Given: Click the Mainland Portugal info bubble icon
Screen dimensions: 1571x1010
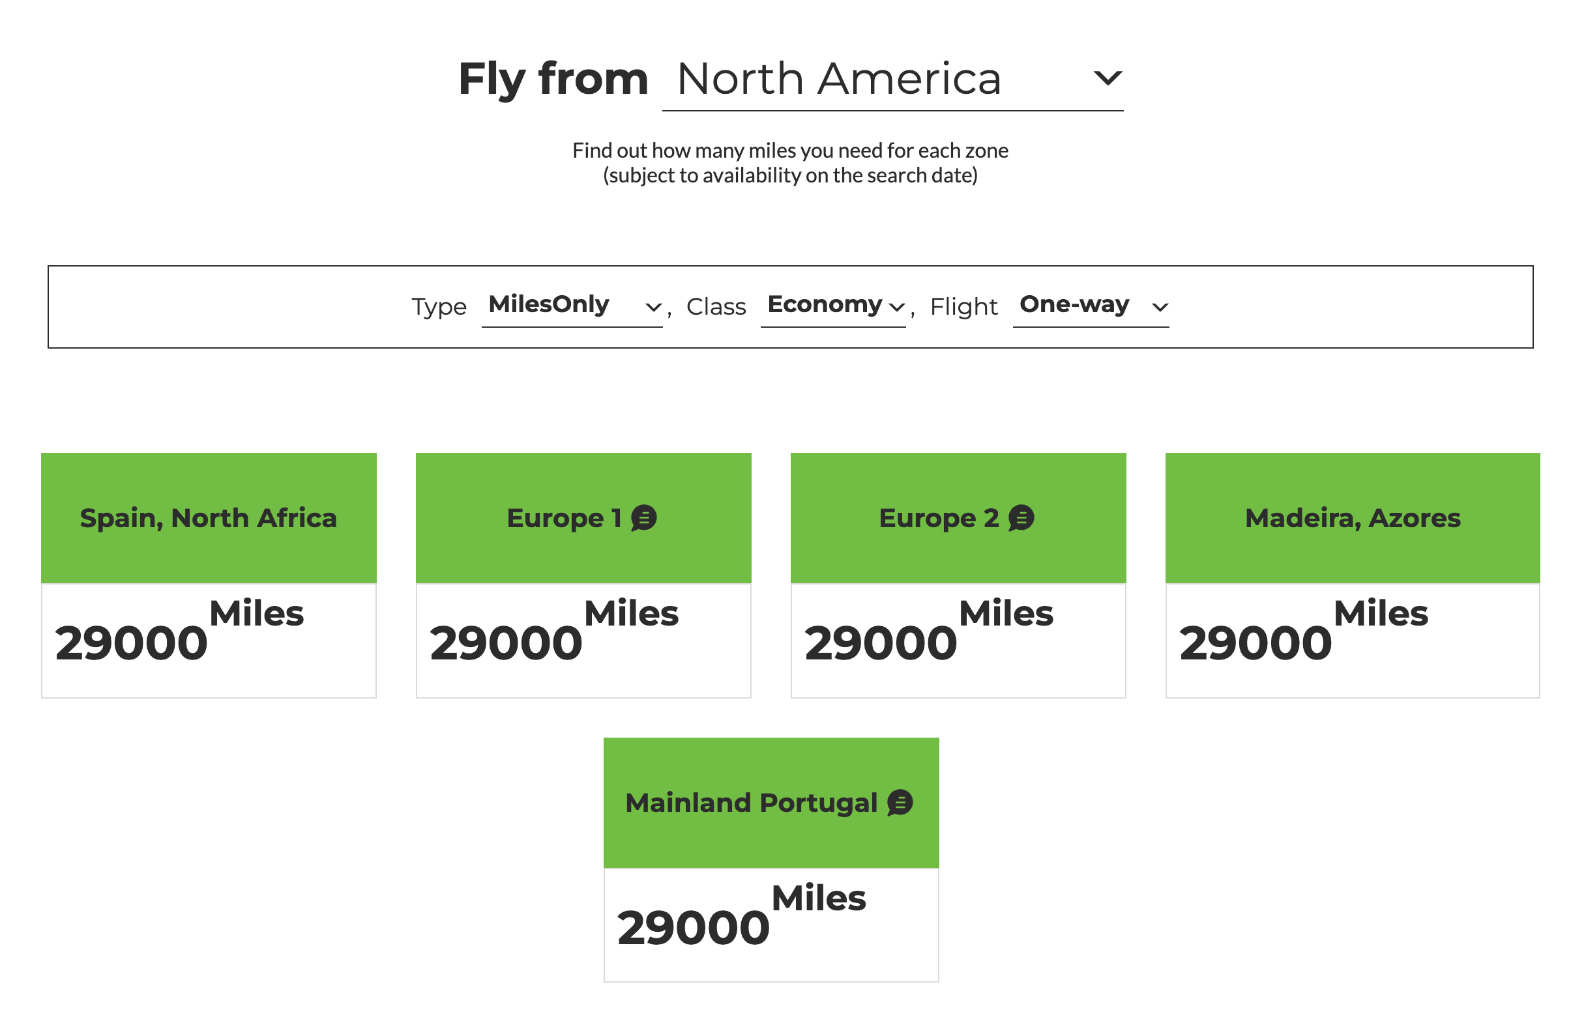Looking at the screenshot, I should coord(899,802).
